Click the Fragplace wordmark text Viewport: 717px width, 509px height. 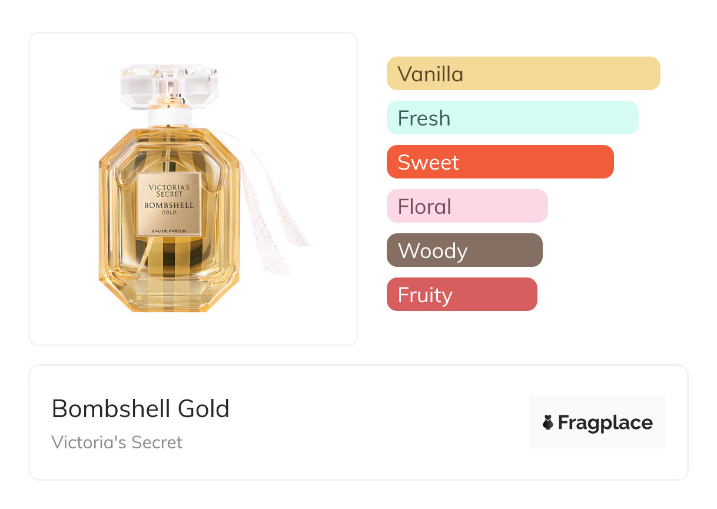(605, 422)
